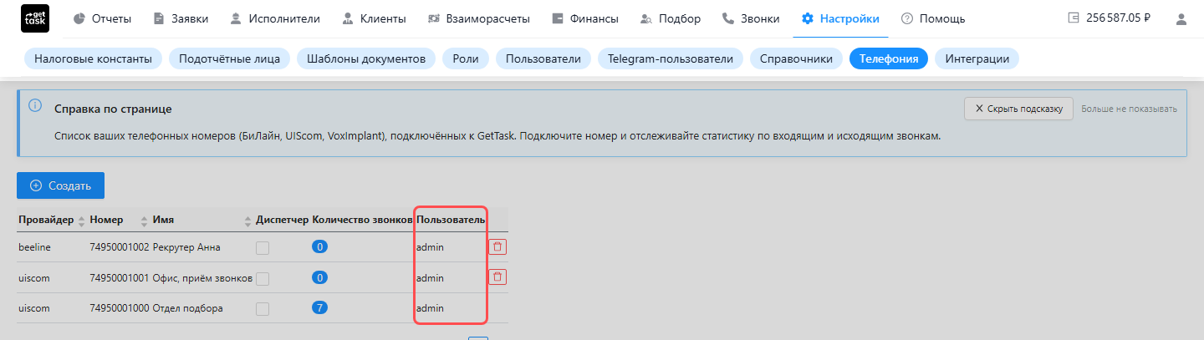Switch to Подотчётные лица tab
The image size is (1204, 340).
coord(229,58)
